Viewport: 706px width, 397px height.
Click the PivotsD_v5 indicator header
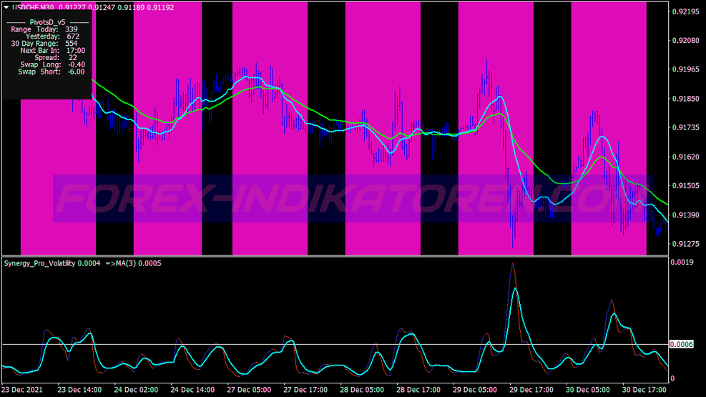pos(47,22)
